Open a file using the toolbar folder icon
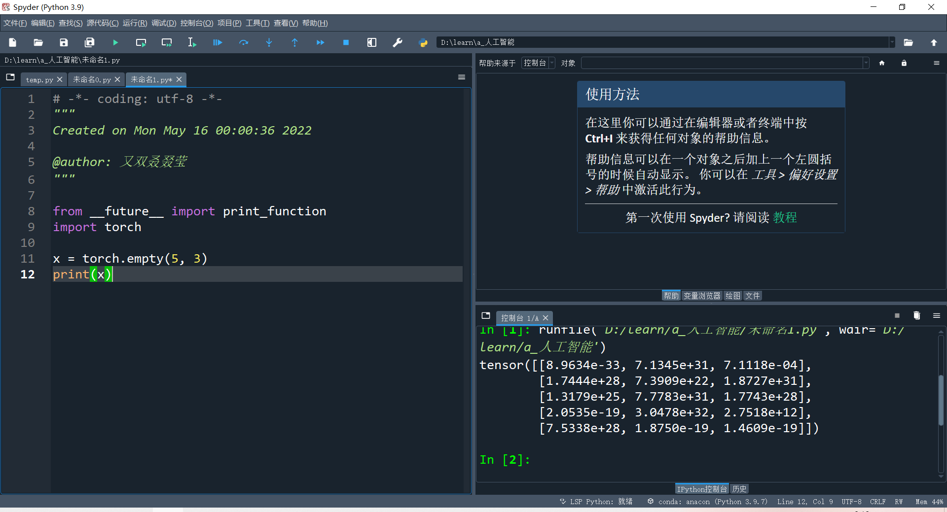 [38, 42]
